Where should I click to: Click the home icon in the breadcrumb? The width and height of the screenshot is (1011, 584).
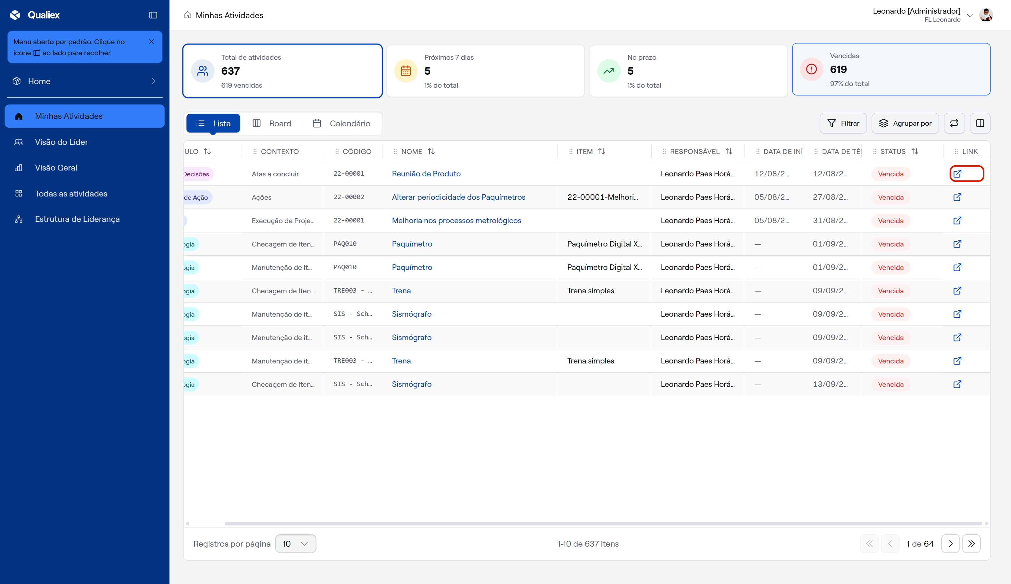pyautogui.click(x=188, y=15)
